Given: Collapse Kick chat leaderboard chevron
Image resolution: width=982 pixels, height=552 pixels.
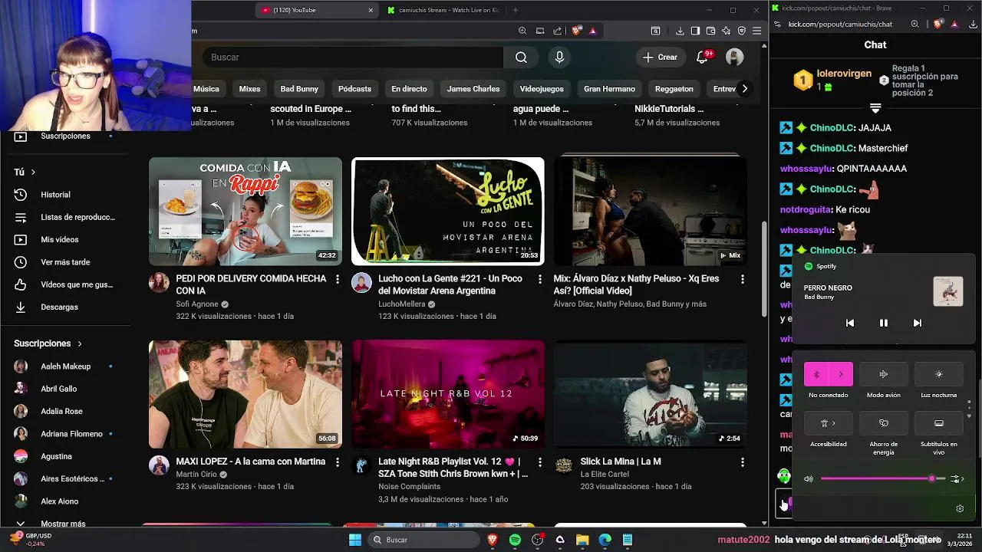Looking at the screenshot, I should (x=875, y=108).
